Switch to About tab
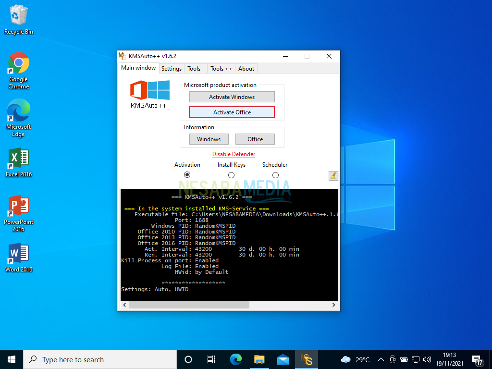This screenshot has width=492, height=369. pos(246,69)
